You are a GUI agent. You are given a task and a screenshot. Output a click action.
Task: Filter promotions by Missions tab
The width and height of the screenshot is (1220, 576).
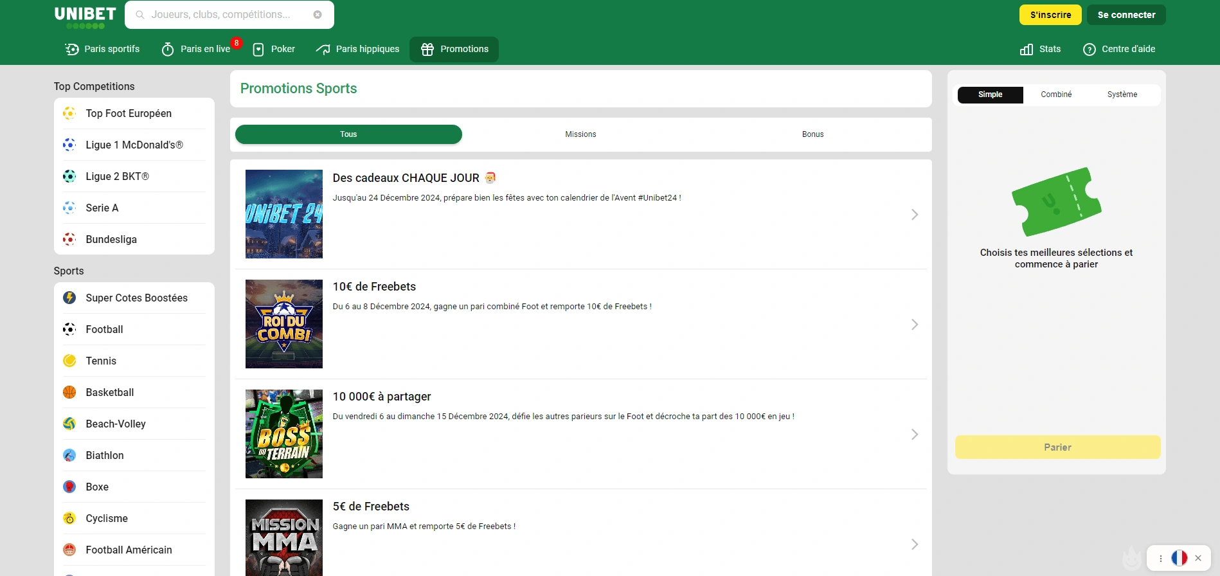pos(580,134)
